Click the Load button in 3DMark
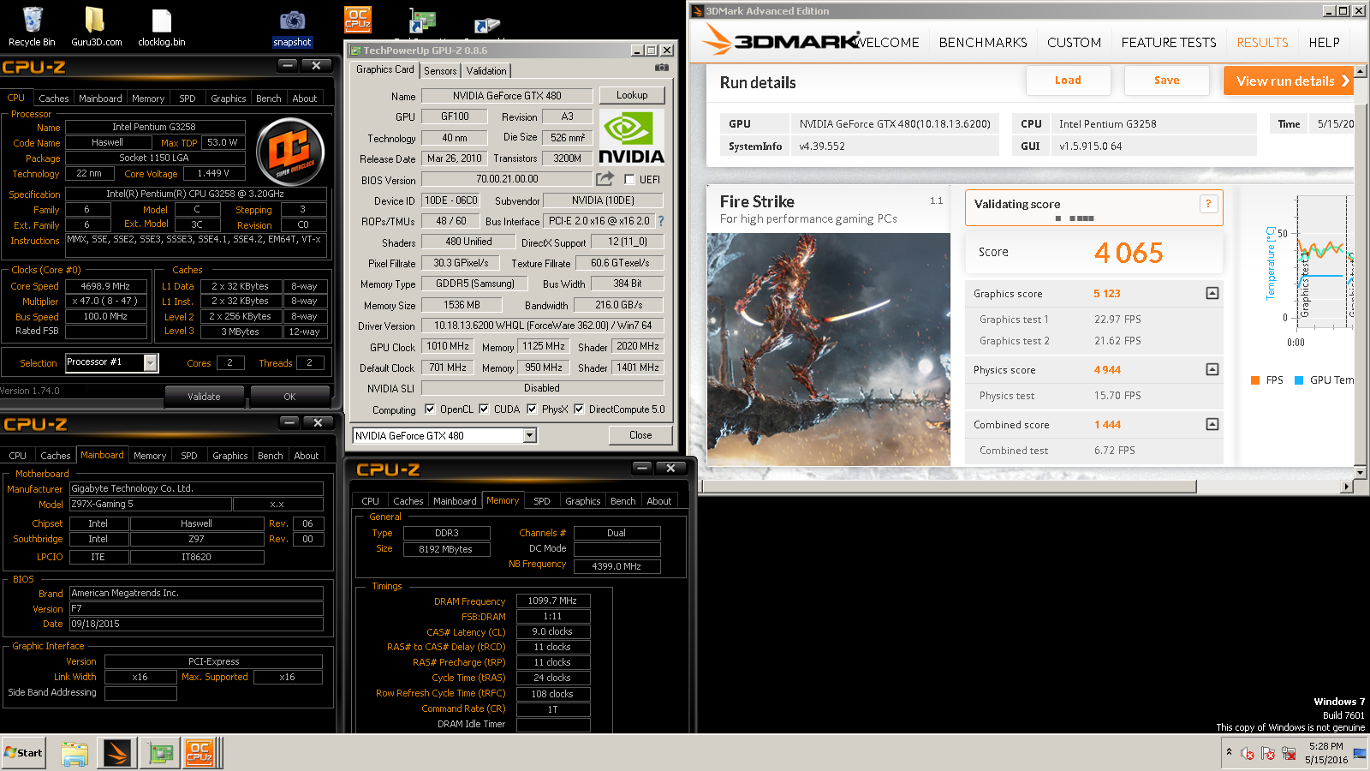The width and height of the screenshot is (1370, 771). coord(1068,81)
